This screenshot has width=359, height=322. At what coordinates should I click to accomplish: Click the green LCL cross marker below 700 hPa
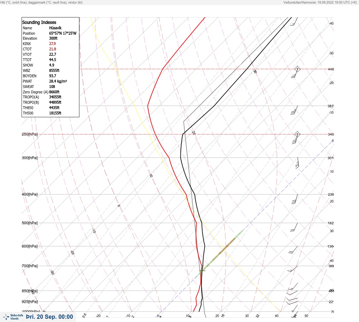click(x=202, y=271)
